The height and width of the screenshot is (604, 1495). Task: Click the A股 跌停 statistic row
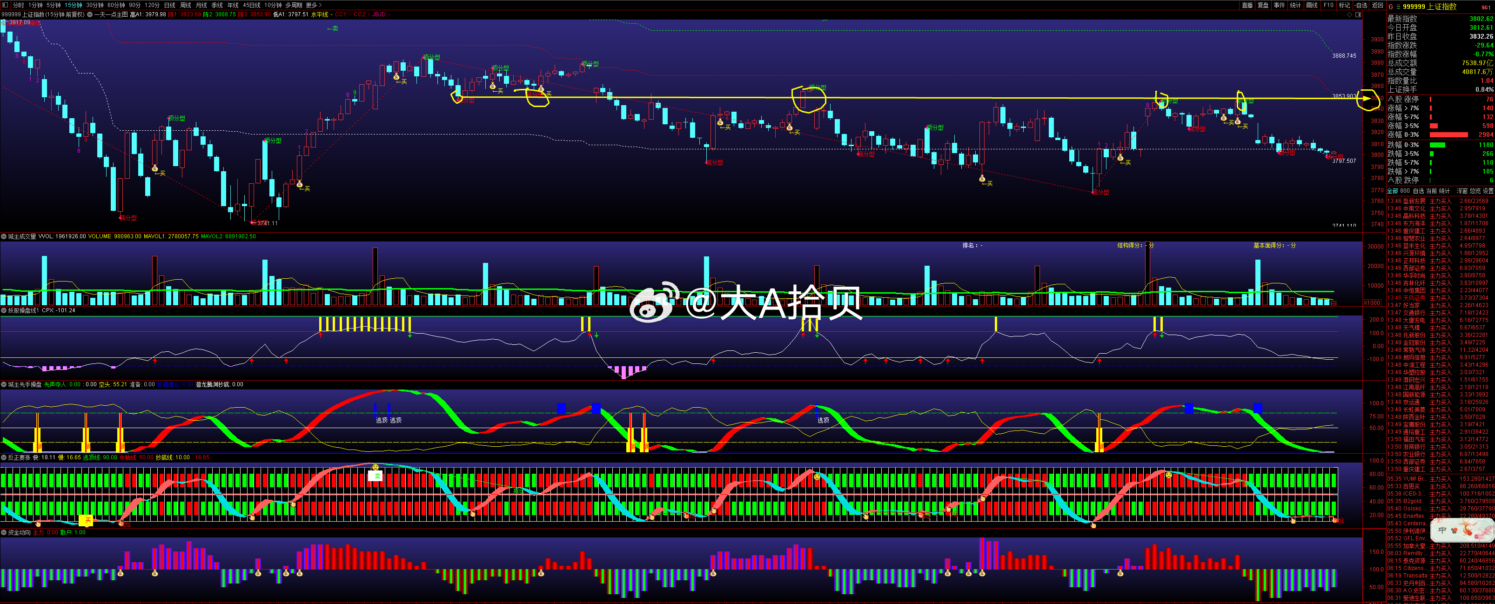[1440, 181]
